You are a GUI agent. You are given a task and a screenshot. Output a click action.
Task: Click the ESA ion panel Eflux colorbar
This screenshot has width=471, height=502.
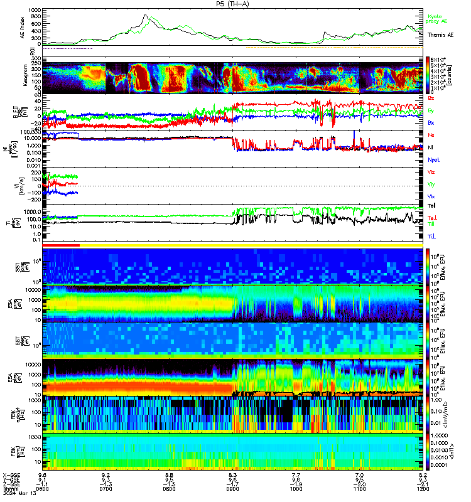tap(428, 304)
